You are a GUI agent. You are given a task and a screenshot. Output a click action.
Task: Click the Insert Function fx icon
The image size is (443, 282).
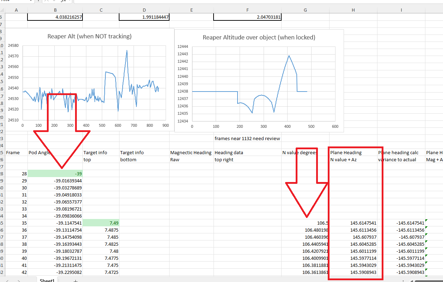(x=63, y=1)
